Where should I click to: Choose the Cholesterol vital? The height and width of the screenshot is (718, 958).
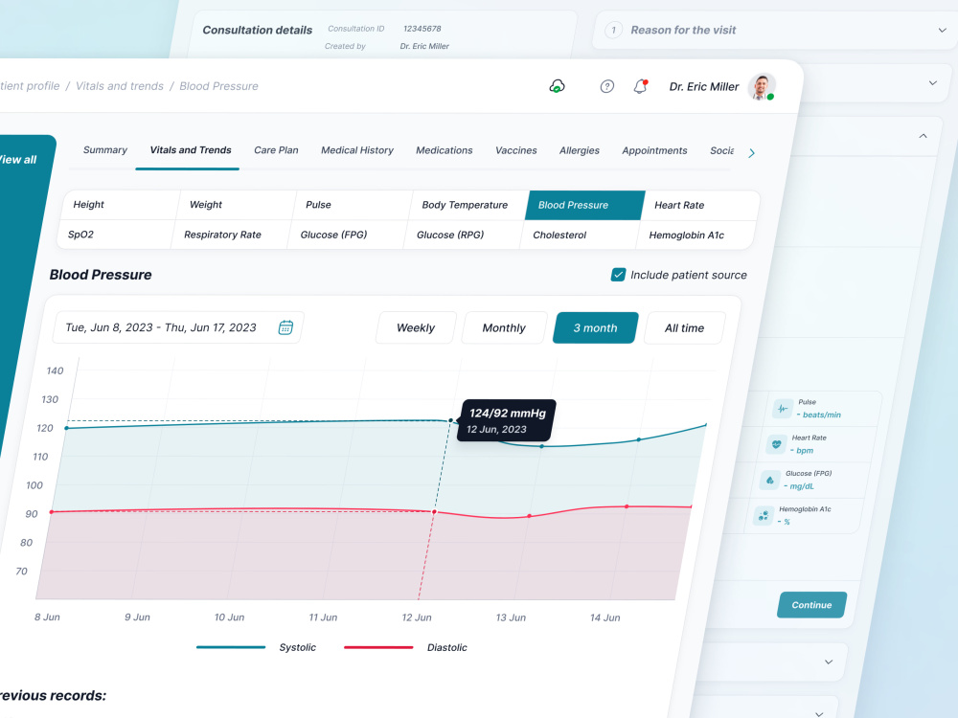tap(579, 236)
